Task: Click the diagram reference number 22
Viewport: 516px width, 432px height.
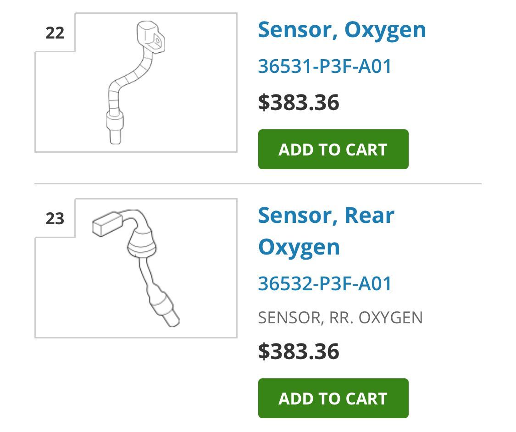Action: point(55,33)
